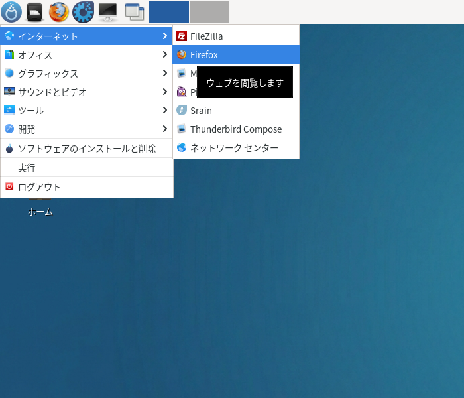
Task: Open the Mageia start menu button
Action: tap(11, 12)
